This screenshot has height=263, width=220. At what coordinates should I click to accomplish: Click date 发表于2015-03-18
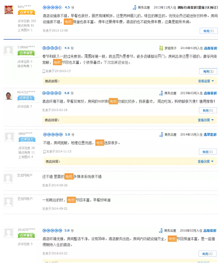[55, 110]
